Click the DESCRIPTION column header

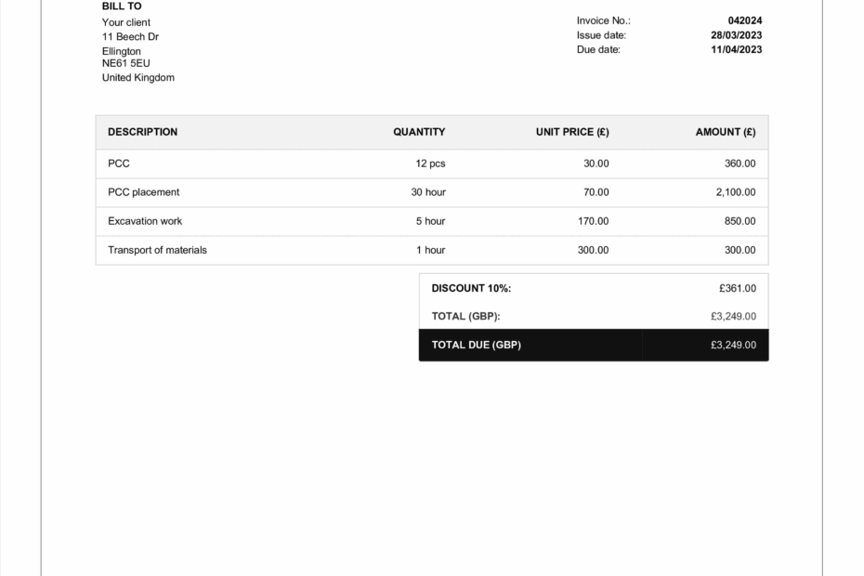pyautogui.click(x=142, y=132)
